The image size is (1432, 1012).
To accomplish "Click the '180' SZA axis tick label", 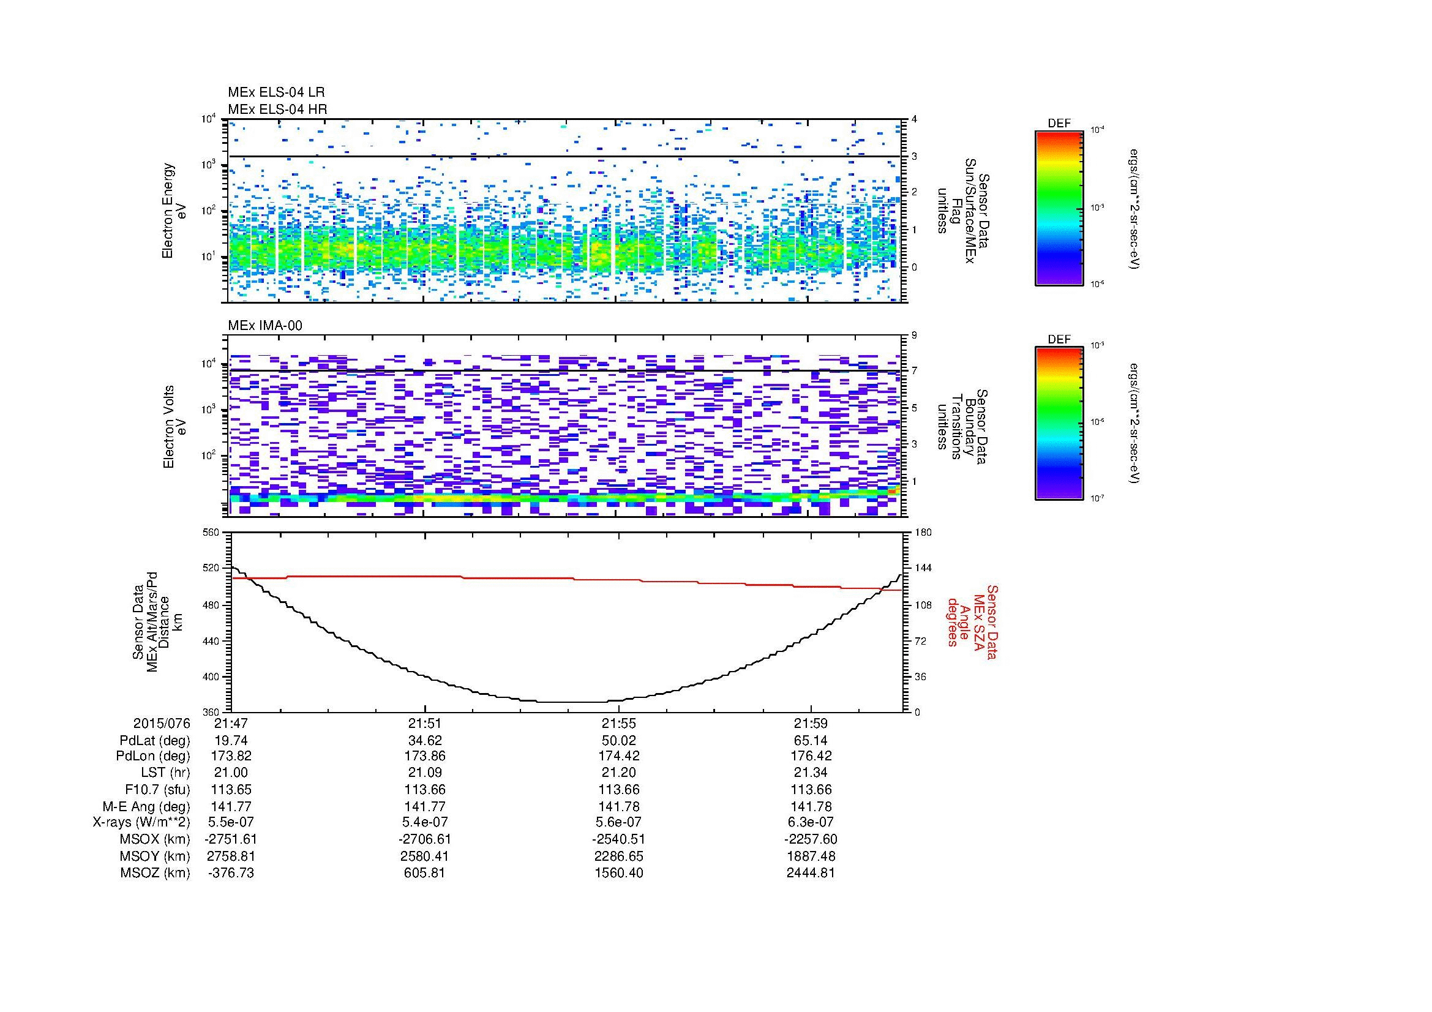I will point(923,533).
